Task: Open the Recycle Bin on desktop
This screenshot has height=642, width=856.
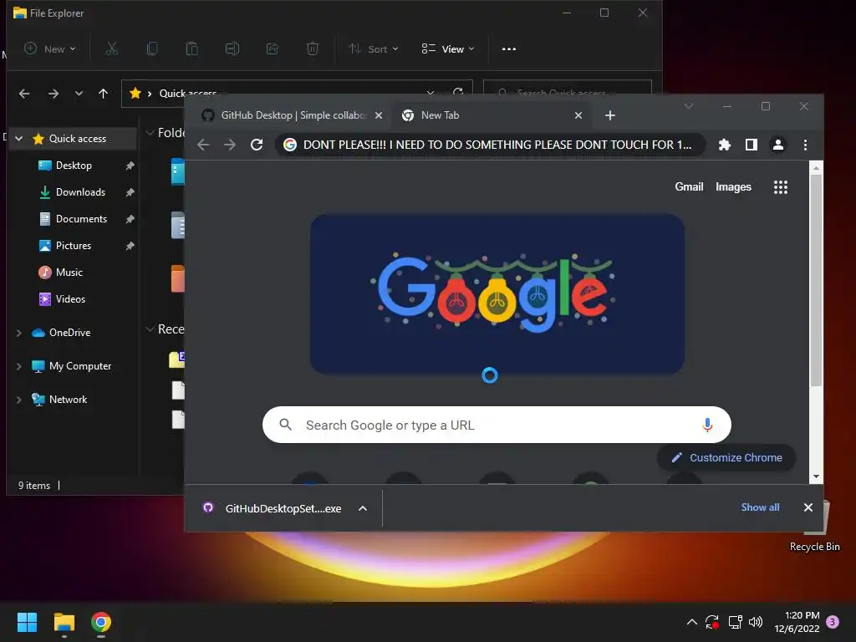Action: pyautogui.click(x=815, y=527)
